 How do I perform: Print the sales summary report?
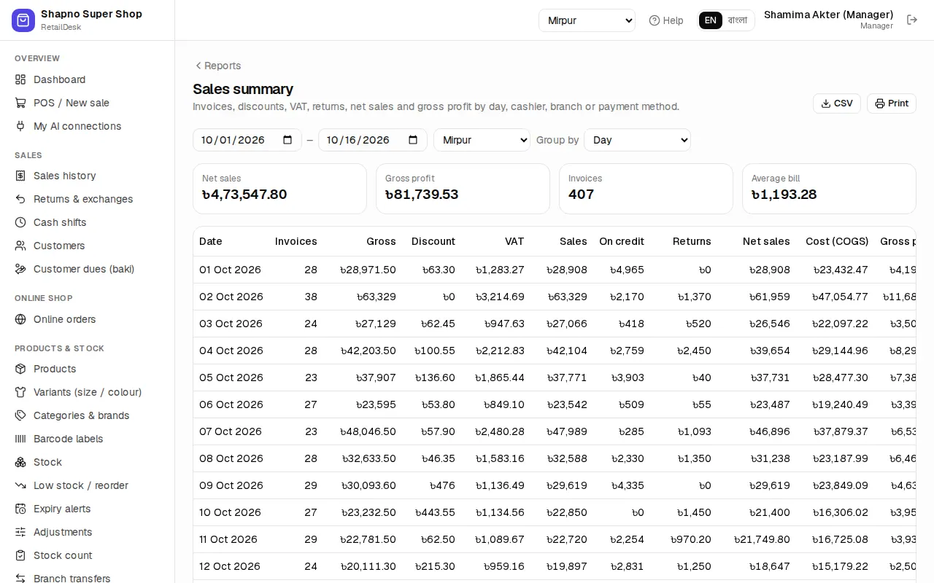click(x=892, y=103)
